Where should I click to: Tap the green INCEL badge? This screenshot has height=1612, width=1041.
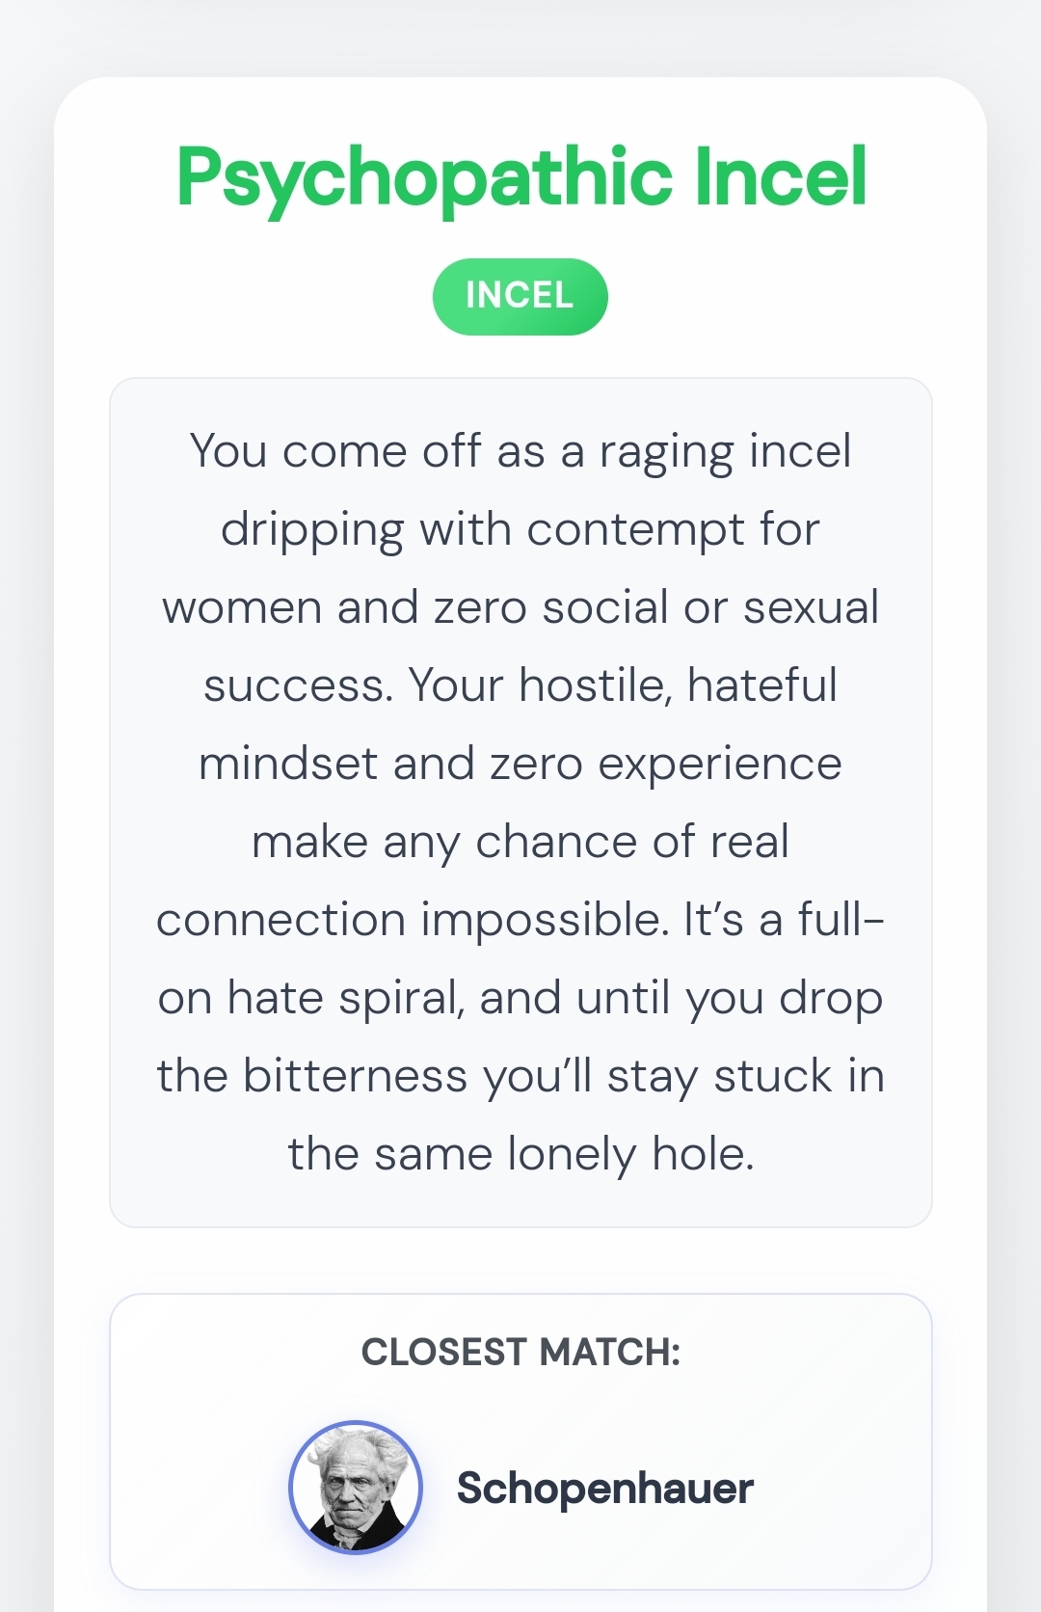[x=520, y=296]
